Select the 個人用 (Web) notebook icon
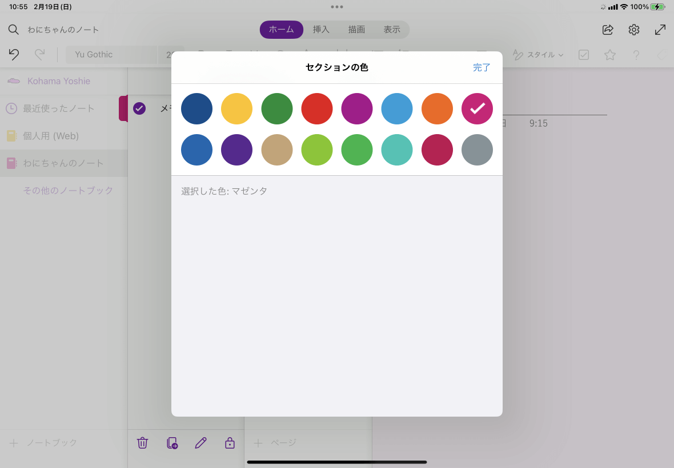 click(11, 136)
